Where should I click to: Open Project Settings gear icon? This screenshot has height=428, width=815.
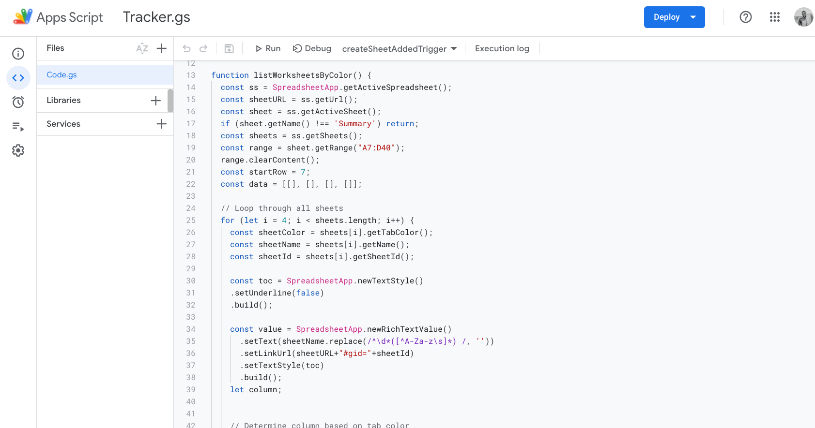click(x=18, y=150)
